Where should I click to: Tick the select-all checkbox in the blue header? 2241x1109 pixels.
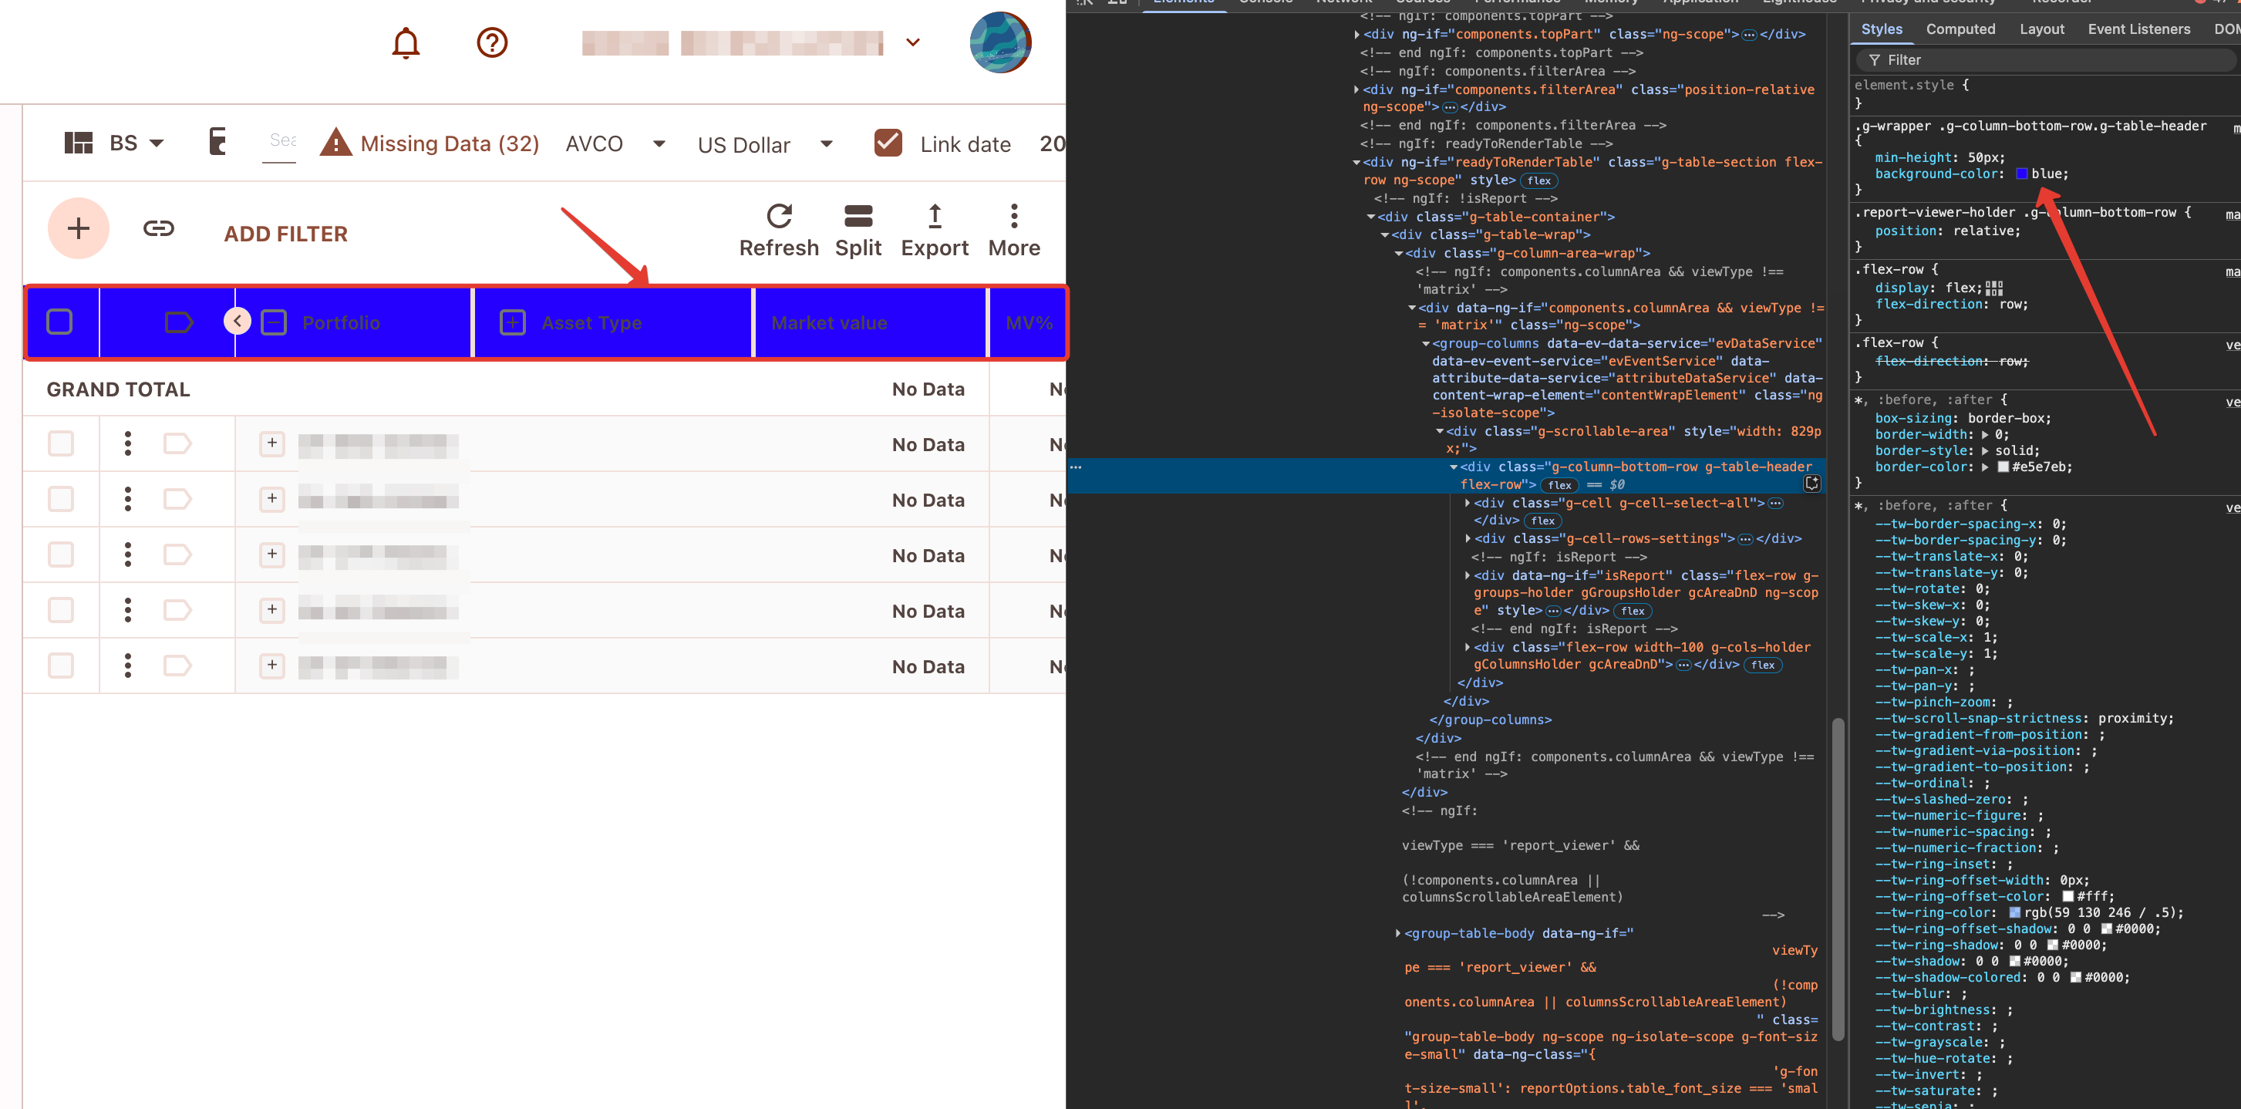(59, 322)
